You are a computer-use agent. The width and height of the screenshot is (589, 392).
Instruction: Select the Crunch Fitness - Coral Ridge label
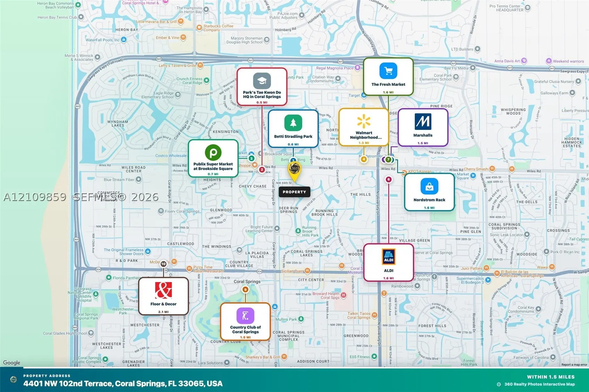click(x=189, y=81)
